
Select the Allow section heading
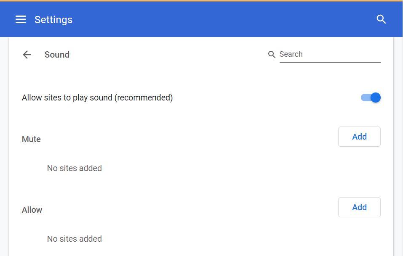(x=32, y=210)
